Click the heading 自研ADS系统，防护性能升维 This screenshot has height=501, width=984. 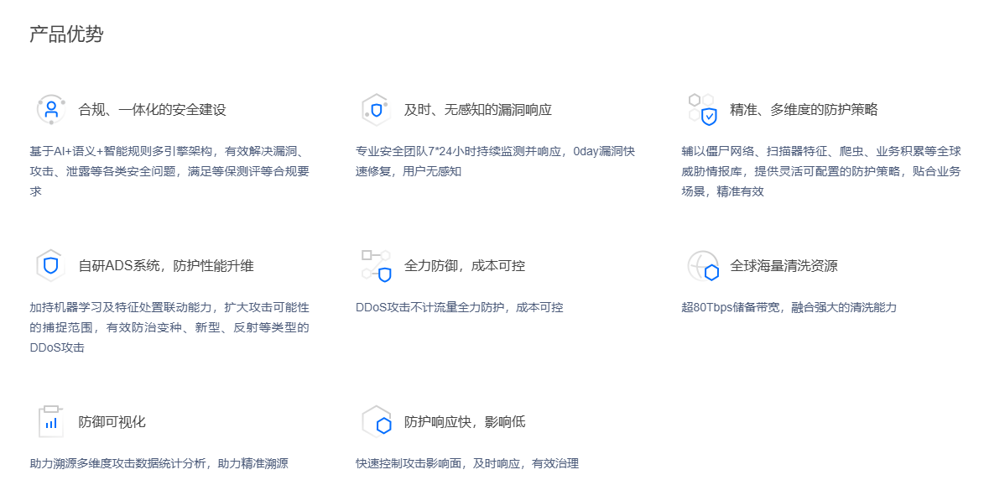pos(165,266)
